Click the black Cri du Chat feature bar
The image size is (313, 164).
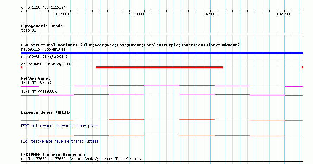[x=162, y=162]
